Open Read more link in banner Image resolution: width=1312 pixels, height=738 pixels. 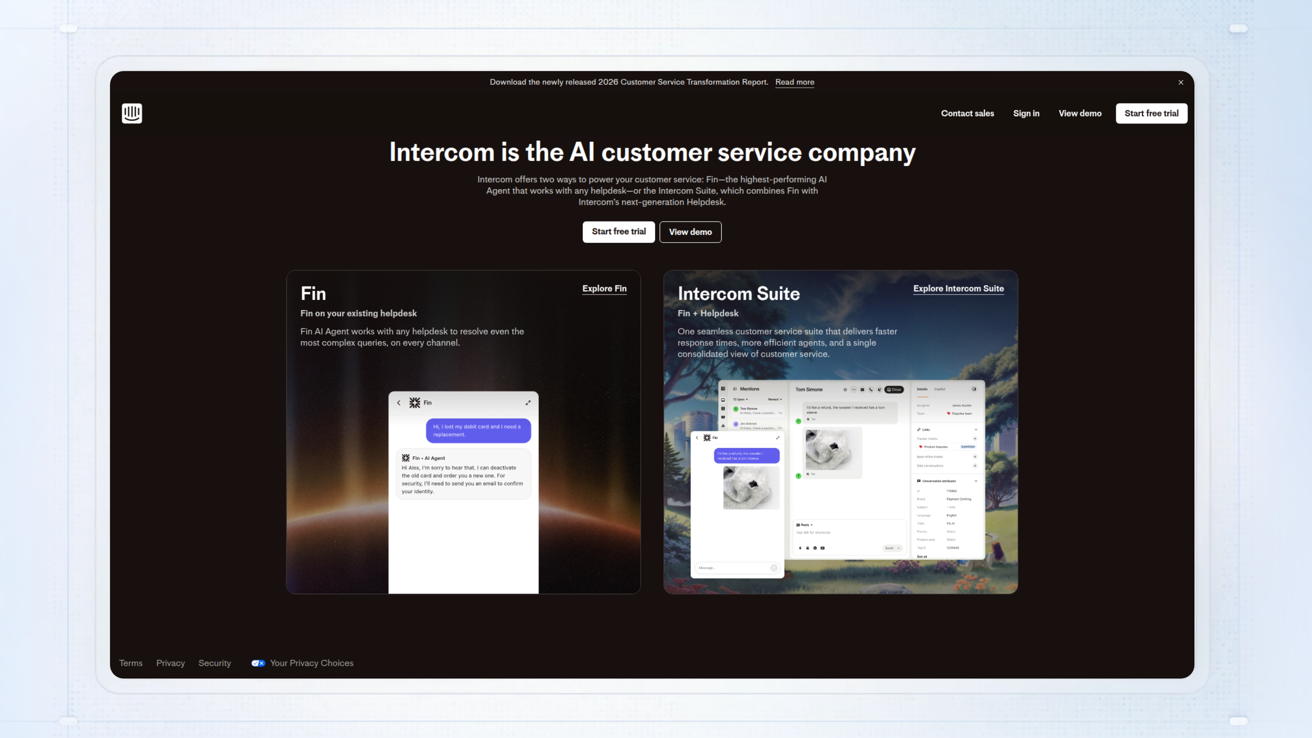click(x=794, y=82)
